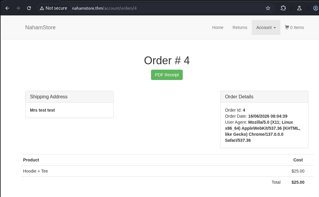Select the name Mrs test test
This screenshot has width=319, height=197.
[42, 110]
